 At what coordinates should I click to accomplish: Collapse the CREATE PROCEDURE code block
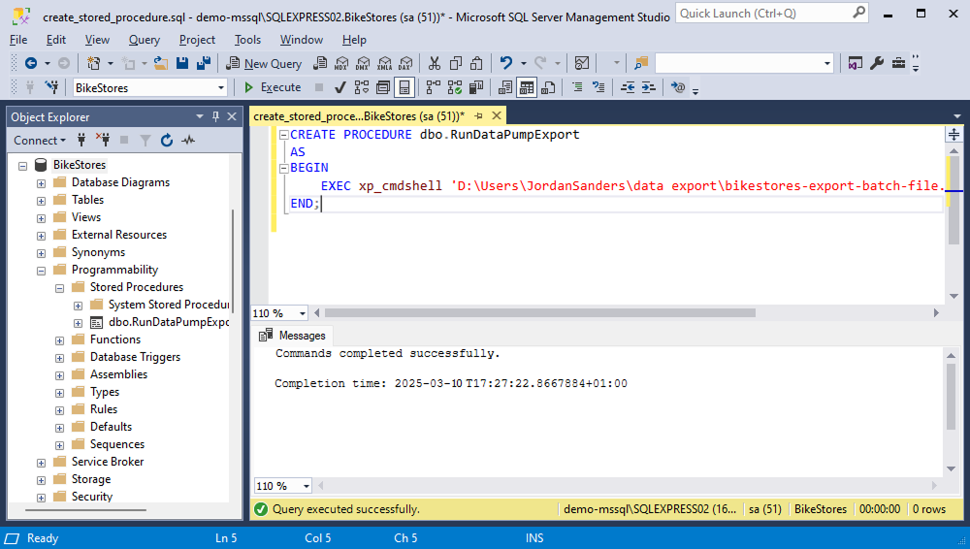pos(284,135)
